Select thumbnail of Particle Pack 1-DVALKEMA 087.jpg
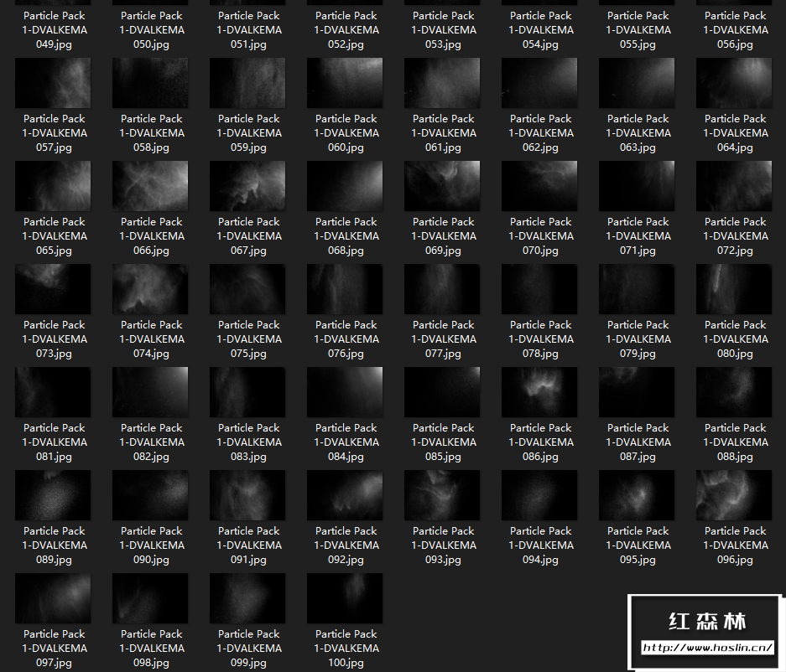 pyautogui.click(x=637, y=392)
